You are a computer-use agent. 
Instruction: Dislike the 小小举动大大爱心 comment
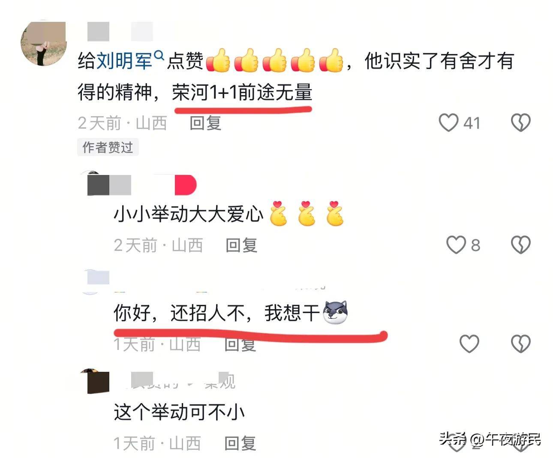(x=520, y=245)
